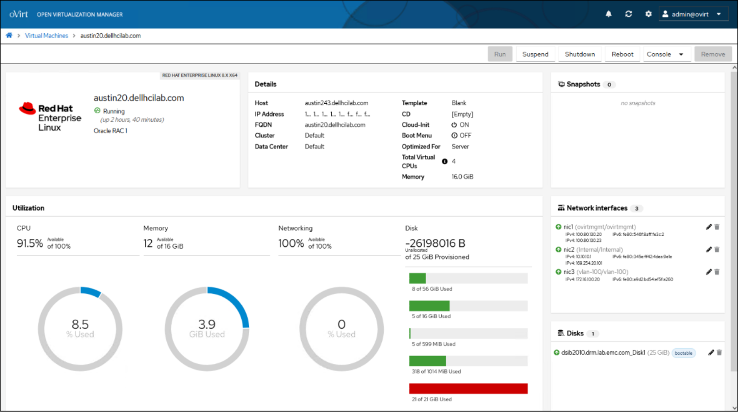Screen dimensions: 738x412
Task: Edit the dsib2010 disk with pencil icon
Action: tap(711, 353)
